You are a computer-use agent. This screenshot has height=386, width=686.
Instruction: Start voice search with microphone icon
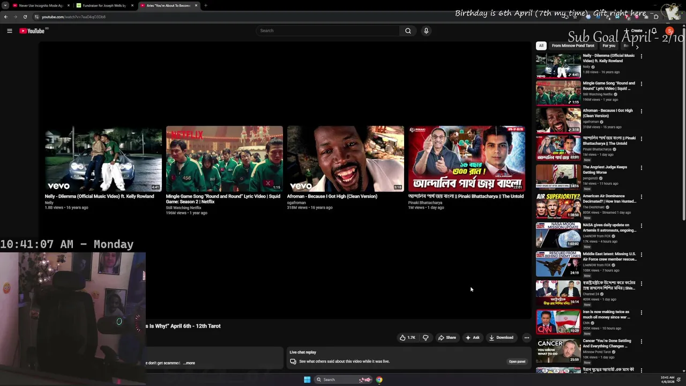[426, 31]
